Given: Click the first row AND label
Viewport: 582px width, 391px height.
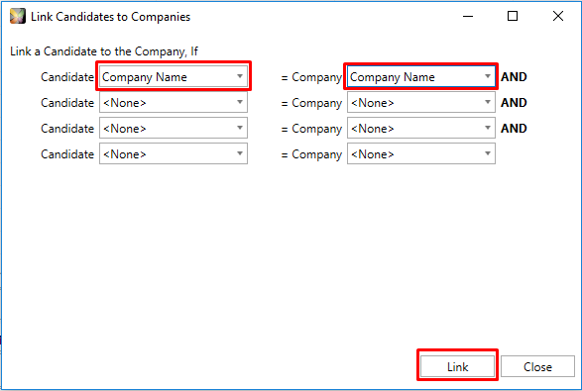Looking at the screenshot, I should click(x=514, y=77).
